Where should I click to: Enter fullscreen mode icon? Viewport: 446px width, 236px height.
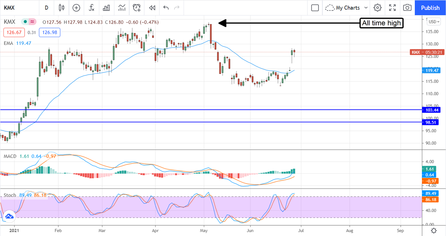click(x=392, y=7)
